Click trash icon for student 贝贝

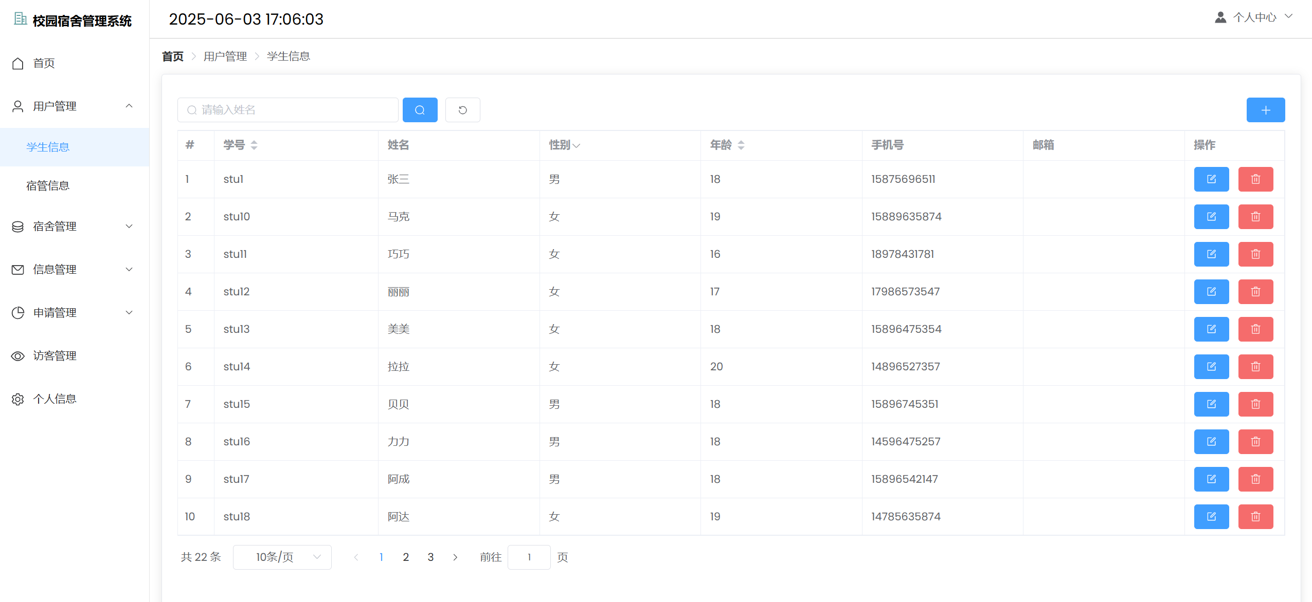tap(1255, 404)
